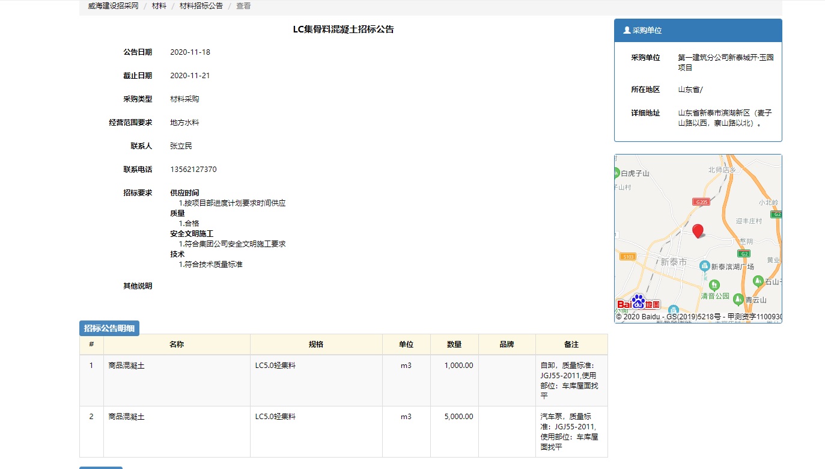Click the 石山 mountain icon on map
The image size is (825, 469).
point(758,281)
